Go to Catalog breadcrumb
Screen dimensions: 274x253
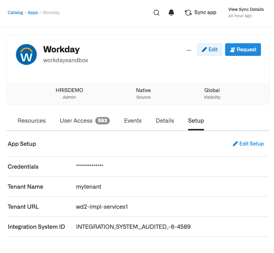click(15, 13)
